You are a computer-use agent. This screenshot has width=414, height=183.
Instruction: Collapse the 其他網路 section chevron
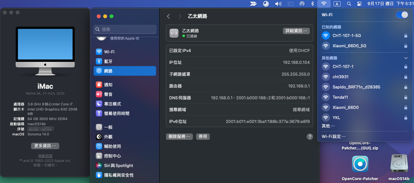click(x=406, y=58)
